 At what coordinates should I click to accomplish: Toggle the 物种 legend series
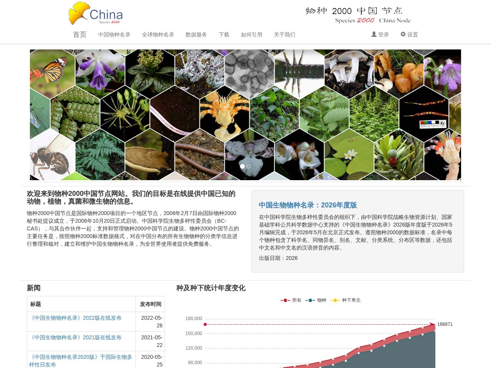316,300
